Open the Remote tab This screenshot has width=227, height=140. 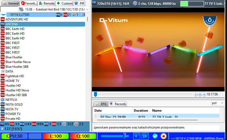[47, 3]
